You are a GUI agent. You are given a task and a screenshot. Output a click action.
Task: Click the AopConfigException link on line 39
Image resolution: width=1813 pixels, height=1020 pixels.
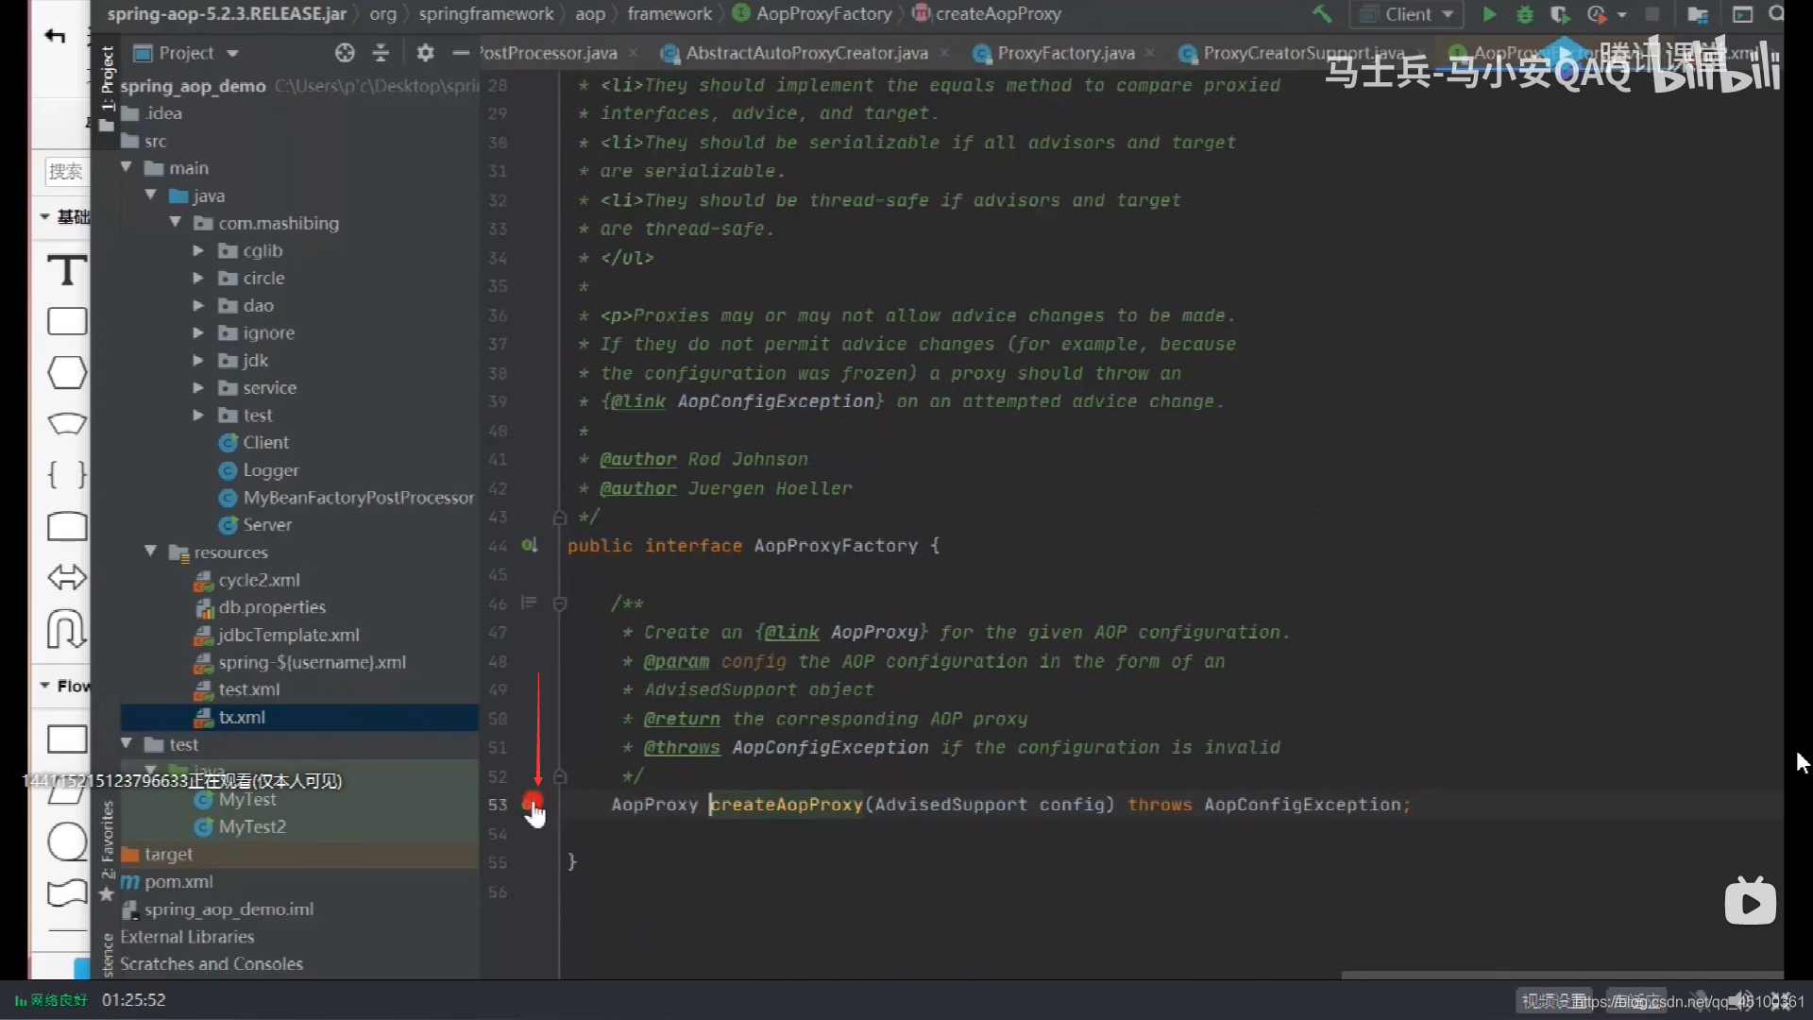776,401
